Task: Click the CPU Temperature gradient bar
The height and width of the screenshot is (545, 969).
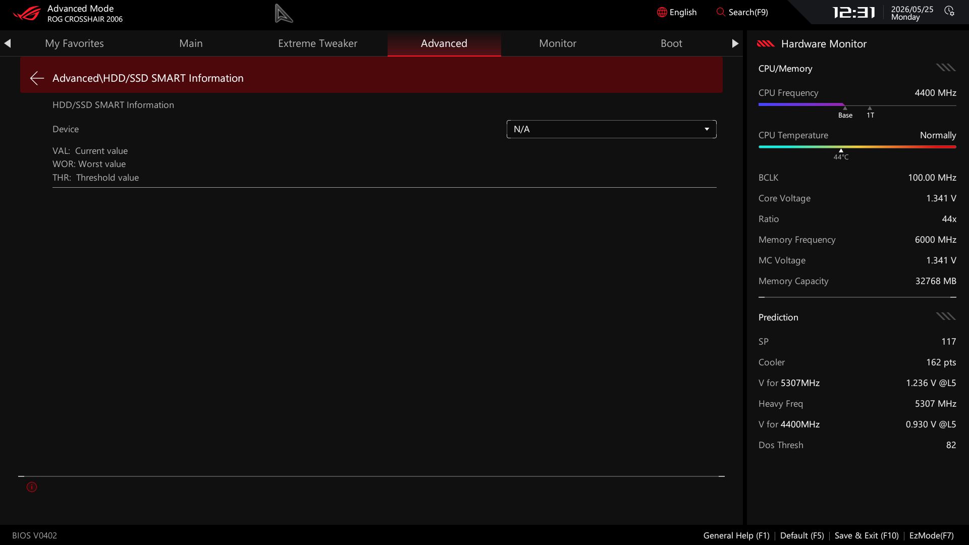Action: click(x=857, y=147)
